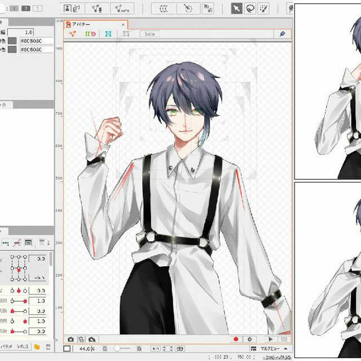Switch to the アバター canvas tab
The height and width of the screenshot is (361, 361).
(80, 24)
